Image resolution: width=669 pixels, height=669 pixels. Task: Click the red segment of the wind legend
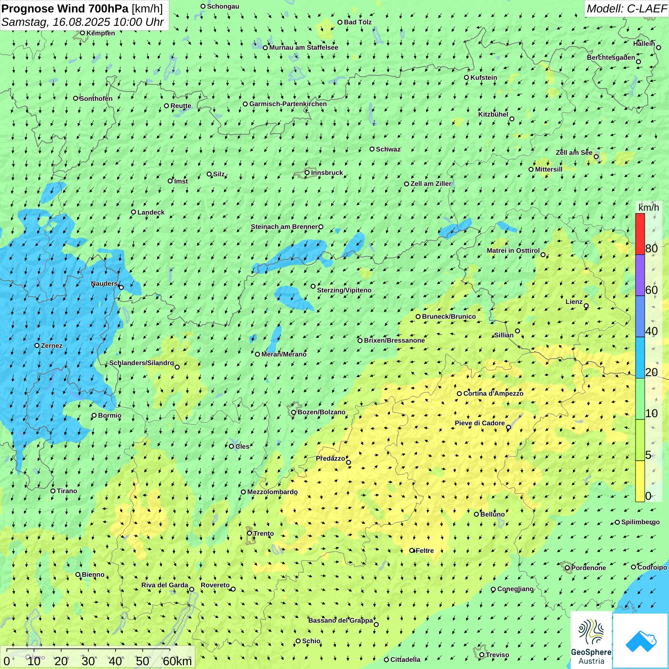tap(640, 234)
